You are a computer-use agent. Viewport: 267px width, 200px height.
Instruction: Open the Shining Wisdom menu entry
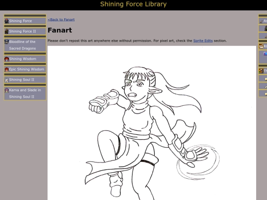25,59
